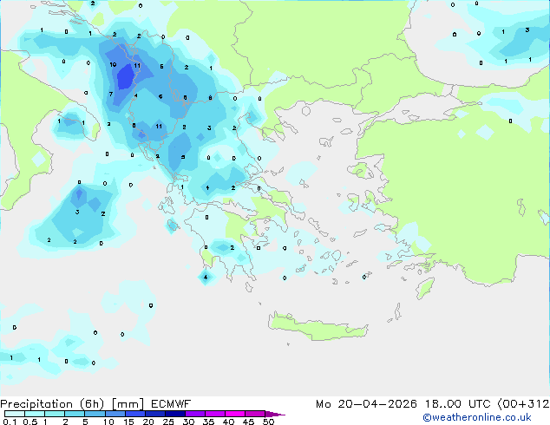Choose the 25–30 mm navy swatch

[x=174, y=414]
